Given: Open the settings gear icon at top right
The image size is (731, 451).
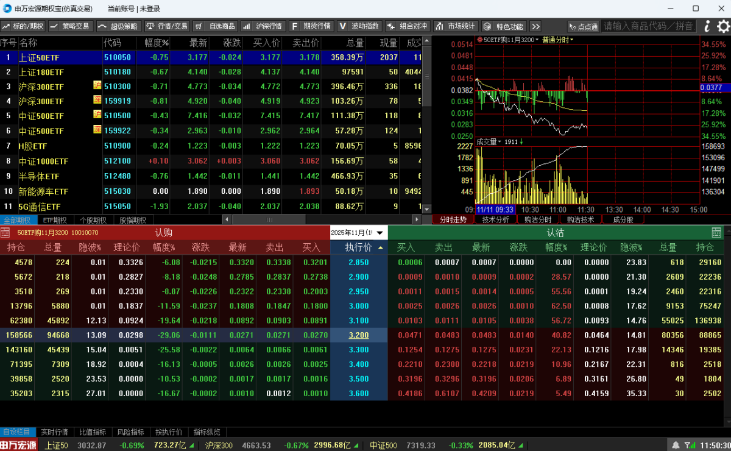Looking at the screenshot, I should click(723, 26).
